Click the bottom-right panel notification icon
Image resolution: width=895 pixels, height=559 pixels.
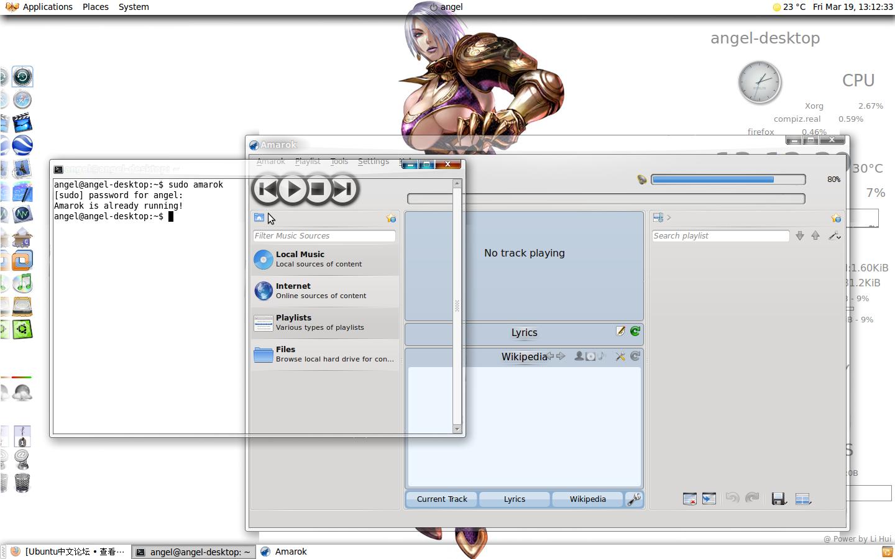click(887, 552)
